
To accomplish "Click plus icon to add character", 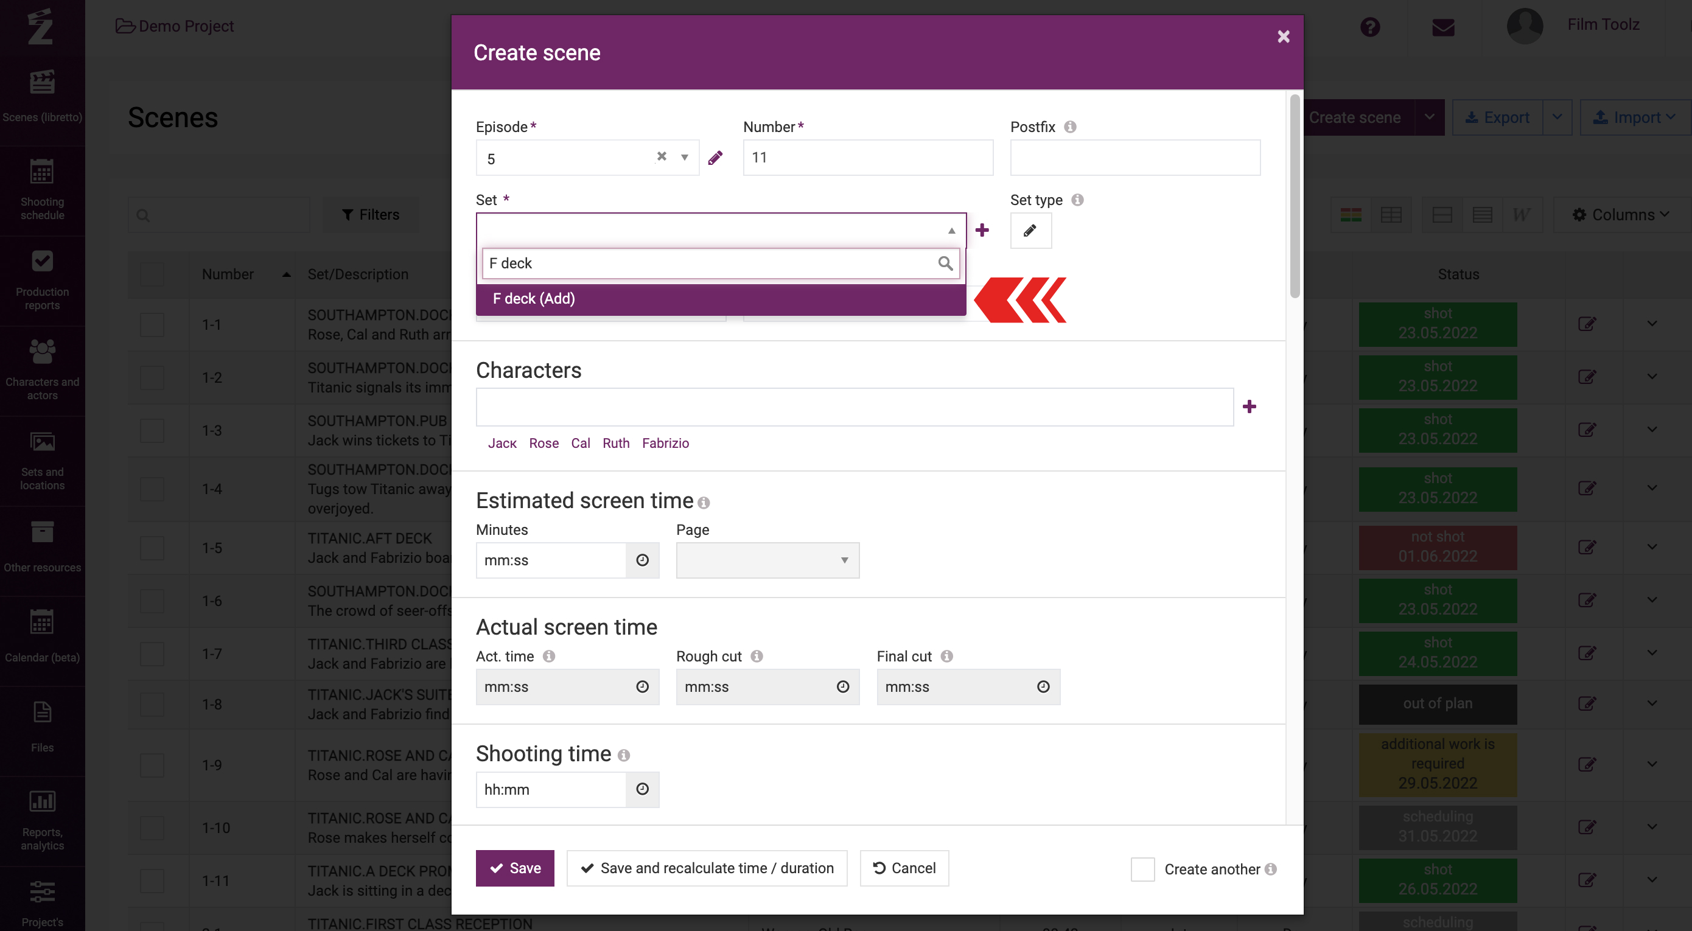I will tap(1250, 406).
